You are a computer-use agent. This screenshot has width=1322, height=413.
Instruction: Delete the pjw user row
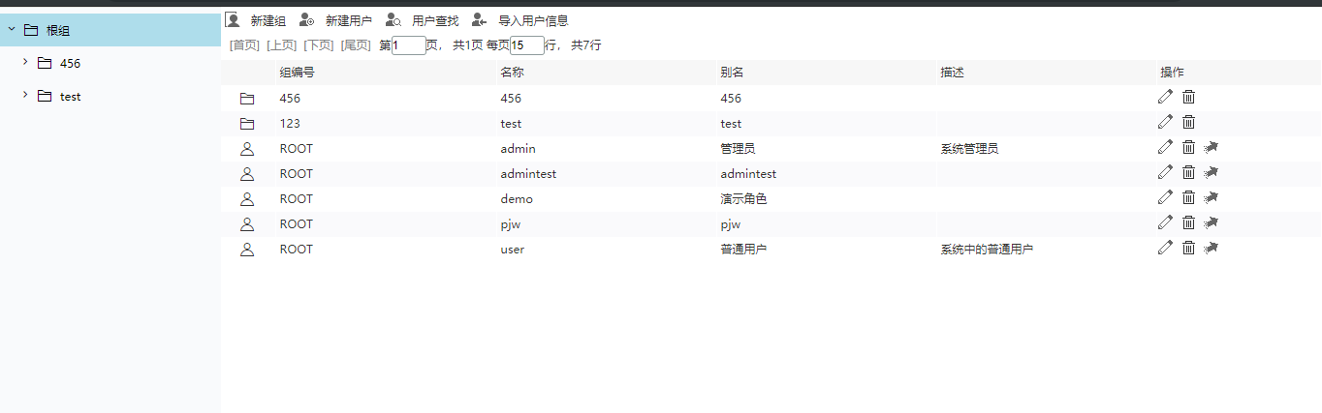[x=1189, y=222]
